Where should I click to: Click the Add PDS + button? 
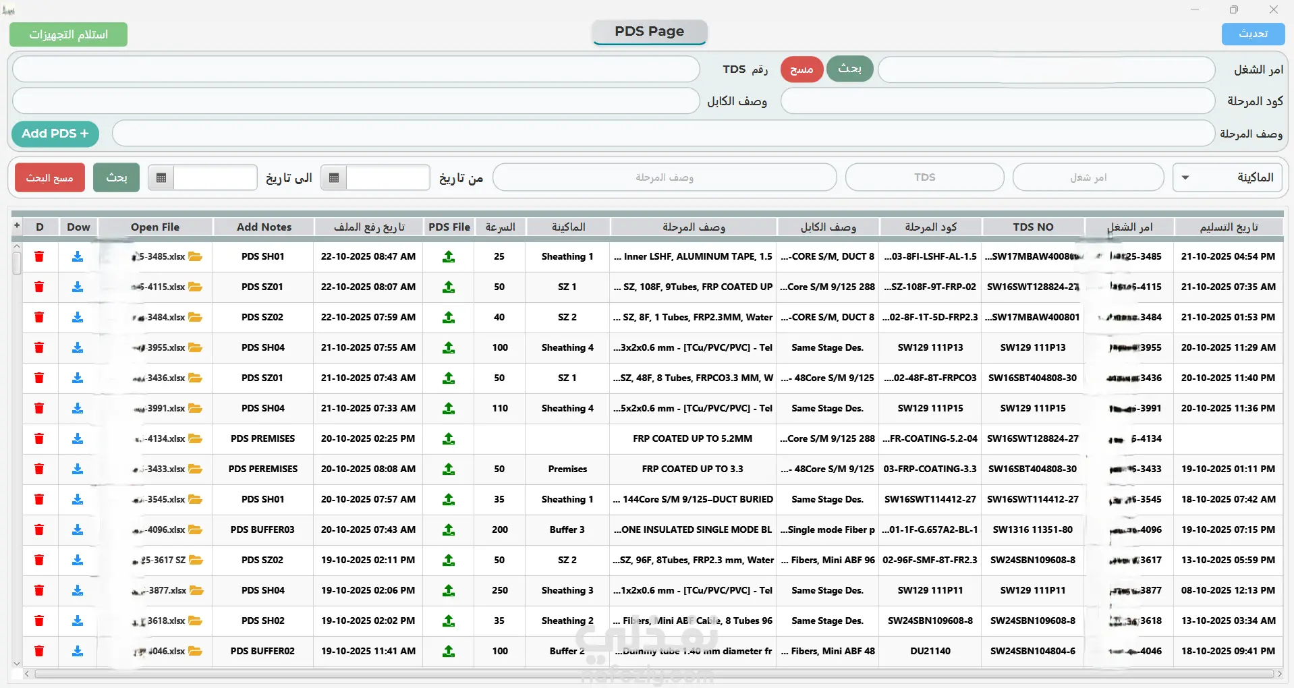(x=55, y=134)
